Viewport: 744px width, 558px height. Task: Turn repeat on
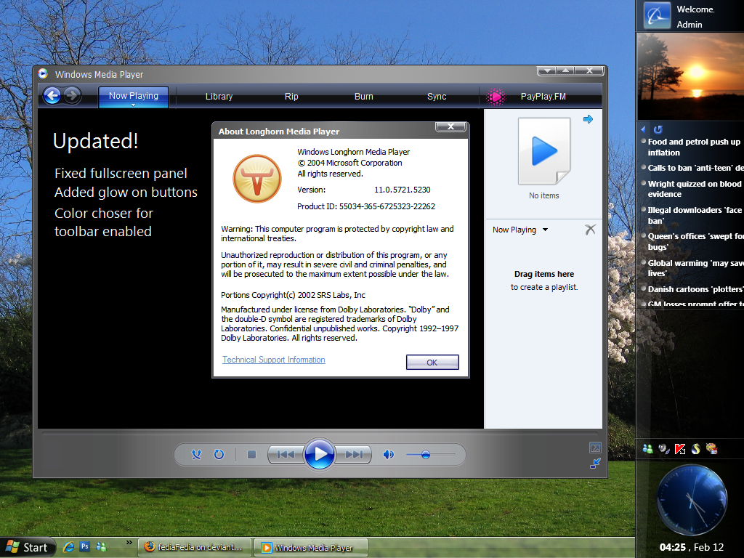[219, 455]
